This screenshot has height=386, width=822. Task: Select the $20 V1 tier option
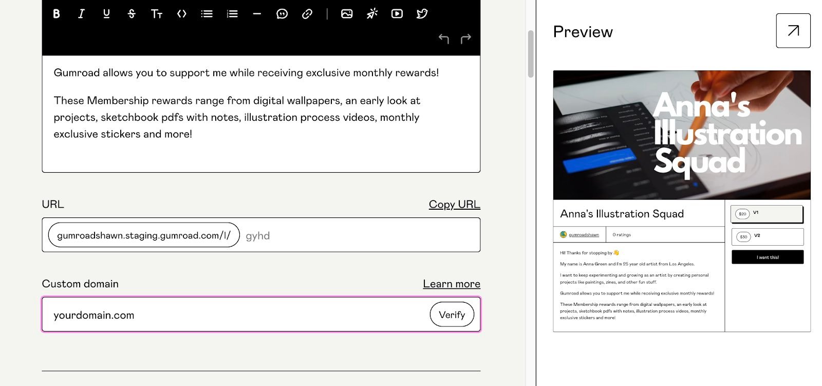tap(767, 214)
